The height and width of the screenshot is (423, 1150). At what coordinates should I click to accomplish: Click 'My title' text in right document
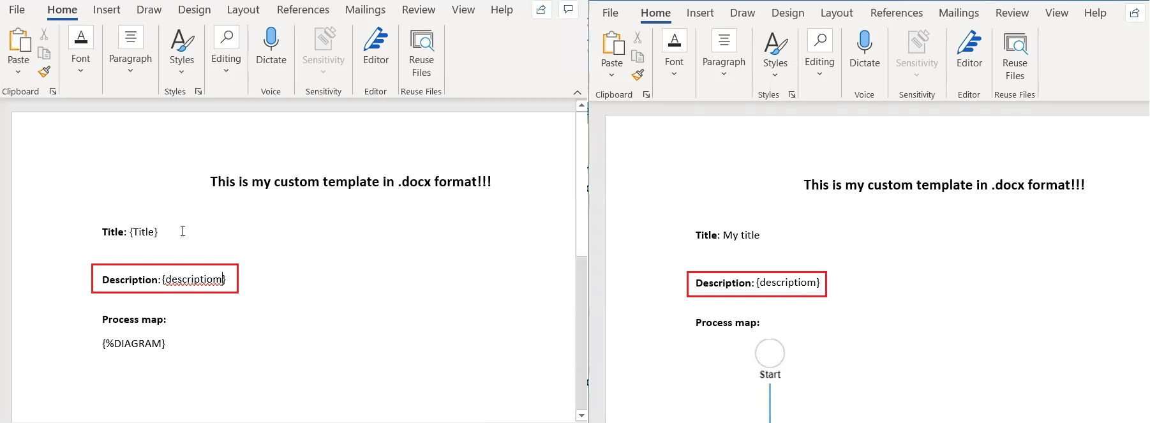741,235
